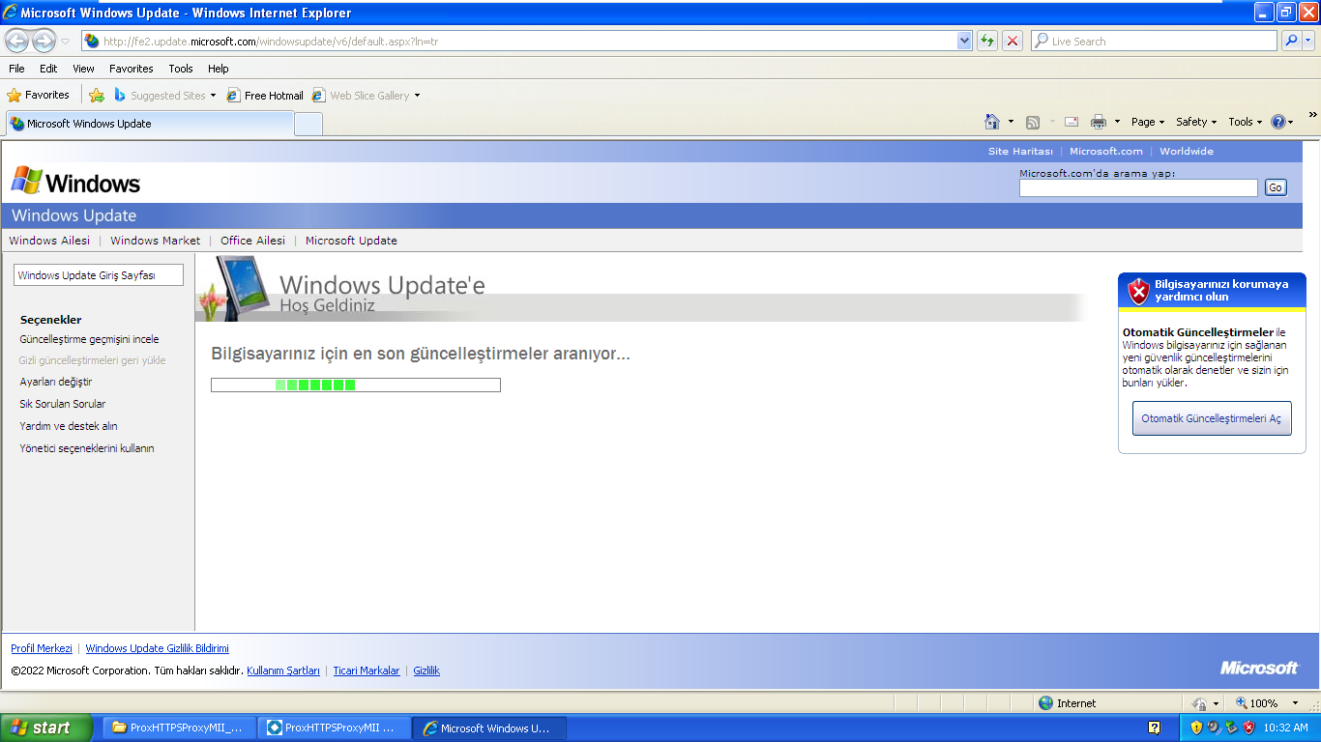Open the search provider dropdown arrow
Screen dimensions: 1321x742
point(1308,42)
